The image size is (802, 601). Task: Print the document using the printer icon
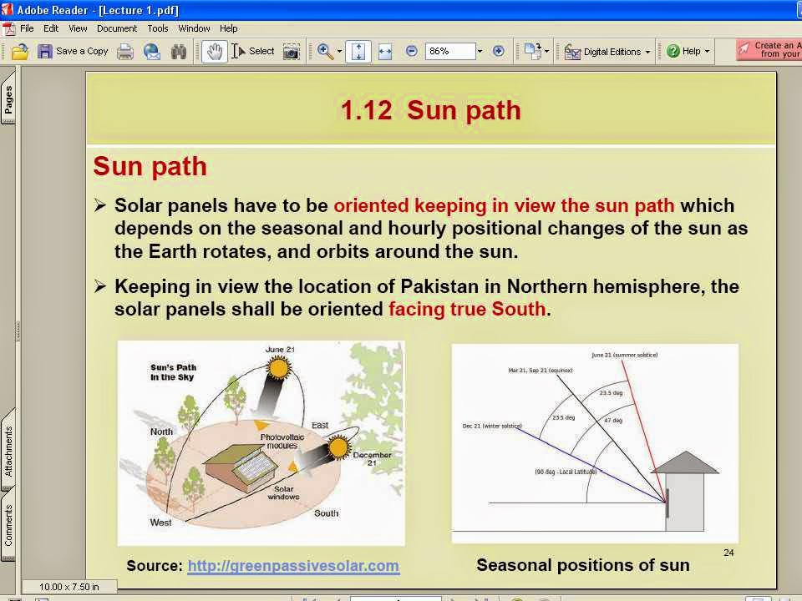click(124, 51)
